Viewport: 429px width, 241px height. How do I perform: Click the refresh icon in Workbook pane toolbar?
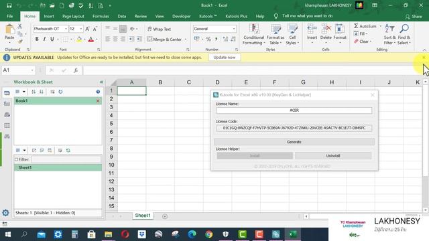[60, 92]
